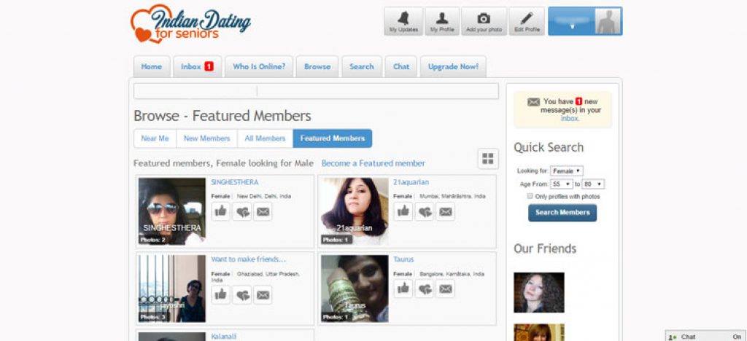Select the All Members filter
Viewport: 747px width, 341px height.
[265, 138]
